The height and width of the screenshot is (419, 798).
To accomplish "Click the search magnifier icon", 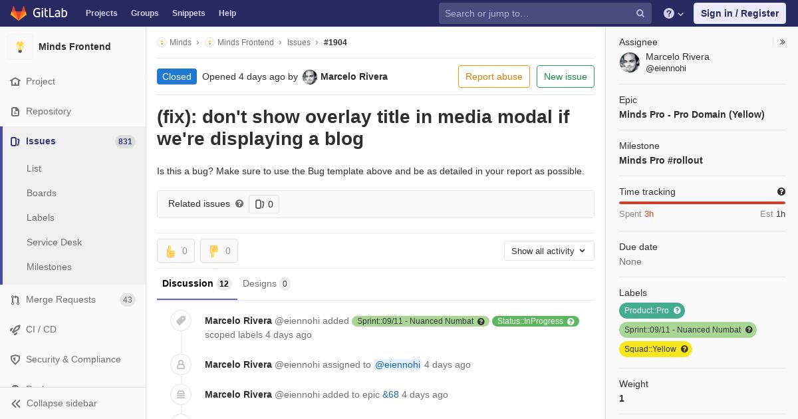I will pos(640,13).
